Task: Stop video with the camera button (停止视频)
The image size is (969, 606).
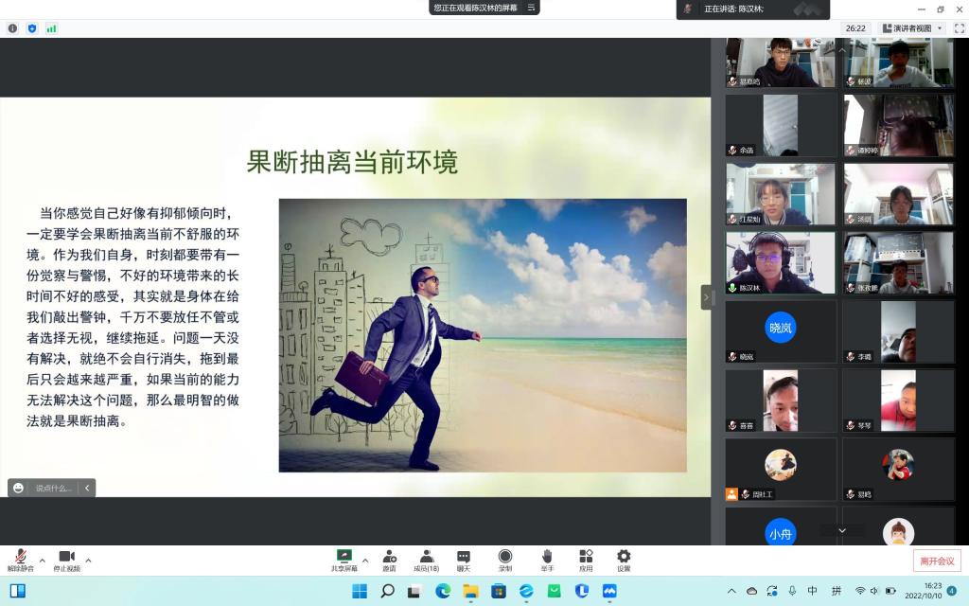Action: [66, 559]
